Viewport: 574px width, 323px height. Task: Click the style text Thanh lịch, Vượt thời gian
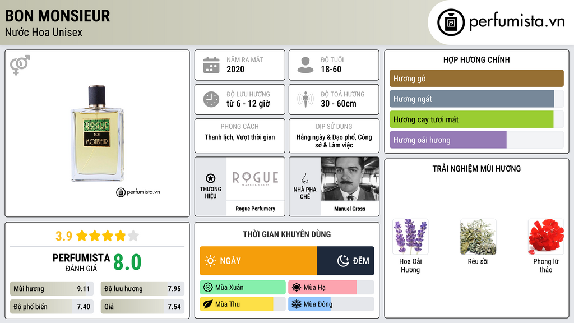click(240, 137)
